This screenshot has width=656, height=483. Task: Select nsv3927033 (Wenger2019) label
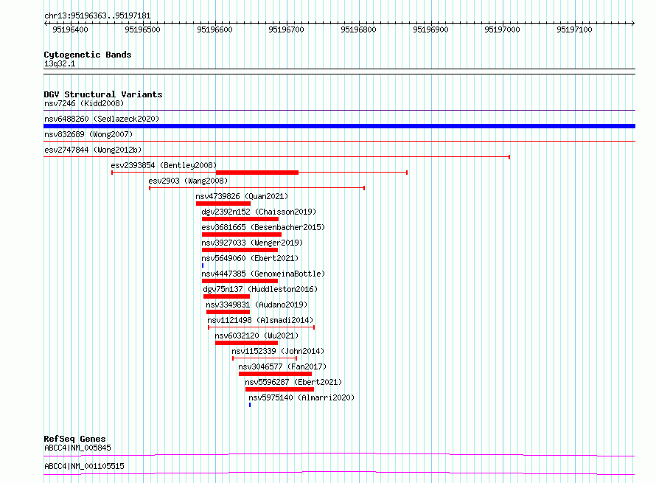click(252, 243)
